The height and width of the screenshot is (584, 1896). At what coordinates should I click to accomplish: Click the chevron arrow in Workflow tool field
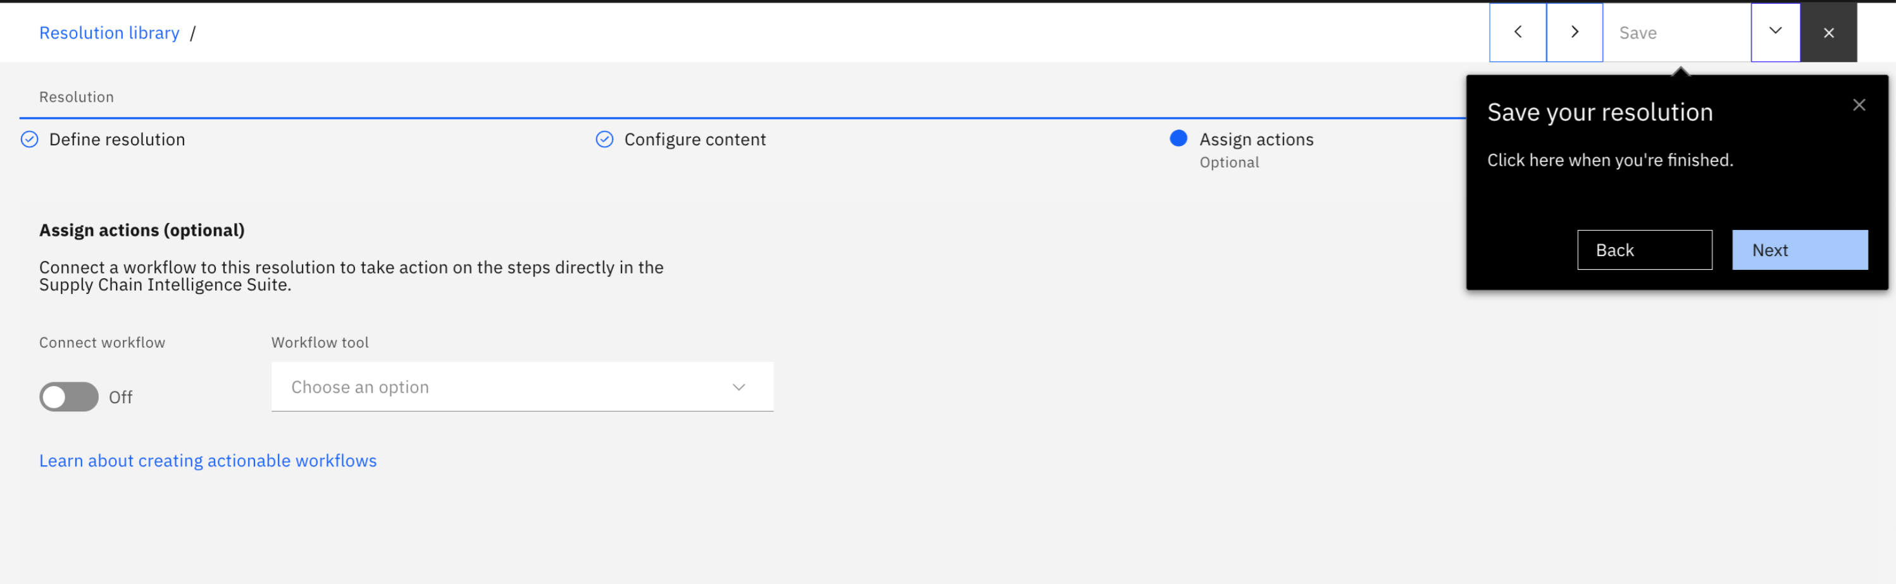tap(739, 387)
